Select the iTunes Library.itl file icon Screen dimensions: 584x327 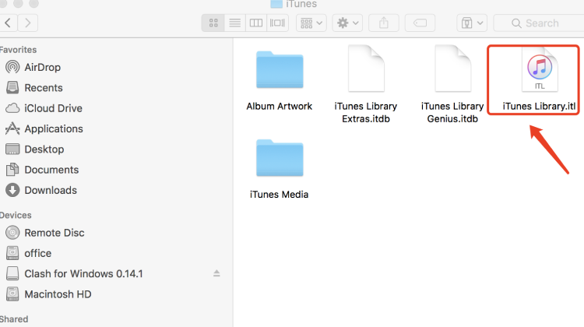coord(540,69)
